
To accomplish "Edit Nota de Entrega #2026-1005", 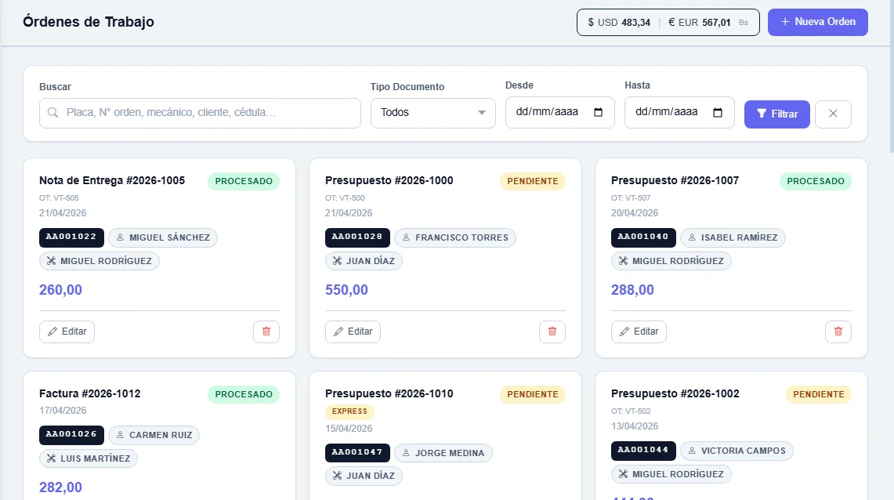I will [67, 332].
